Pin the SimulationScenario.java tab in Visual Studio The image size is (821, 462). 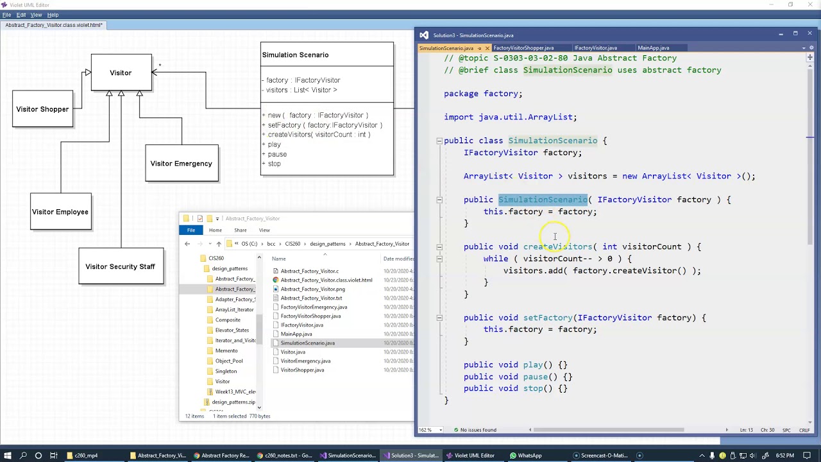[479, 48]
